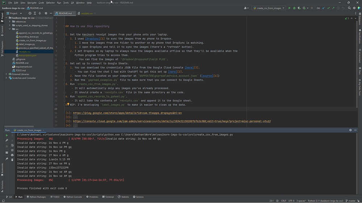Start debugging with the green bug icon

click(294, 8)
